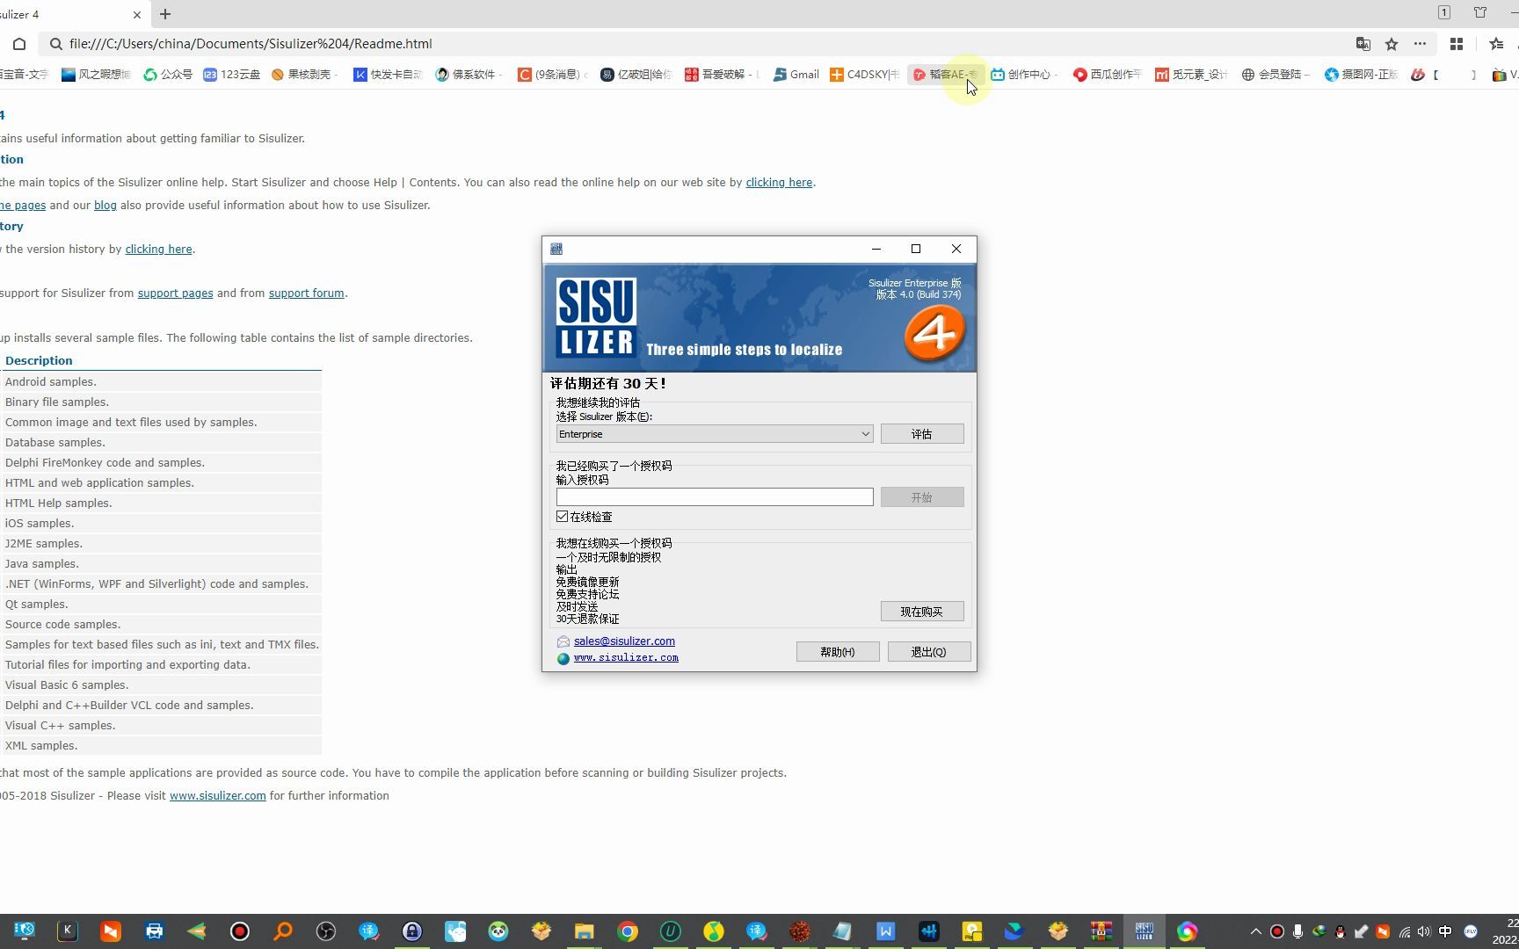Open the 123云盘 bookmark
The width and height of the screenshot is (1519, 949).
coord(232,75)
